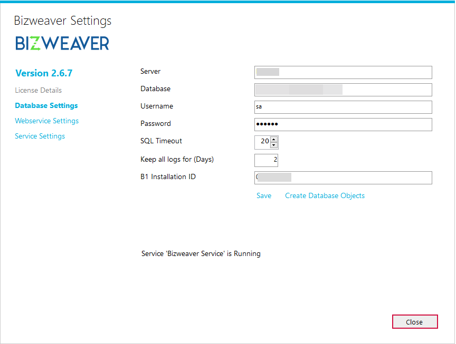Click the Username field containing sa
The width and height of the screenshot is (456, 344).
343,107
